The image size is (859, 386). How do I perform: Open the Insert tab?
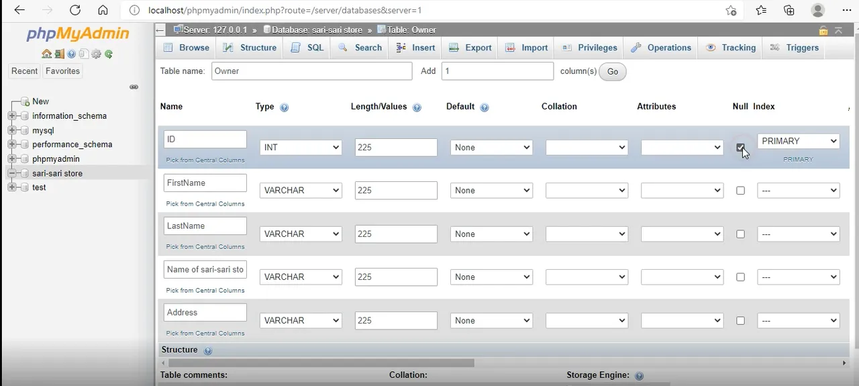click(x=415, y=48)
